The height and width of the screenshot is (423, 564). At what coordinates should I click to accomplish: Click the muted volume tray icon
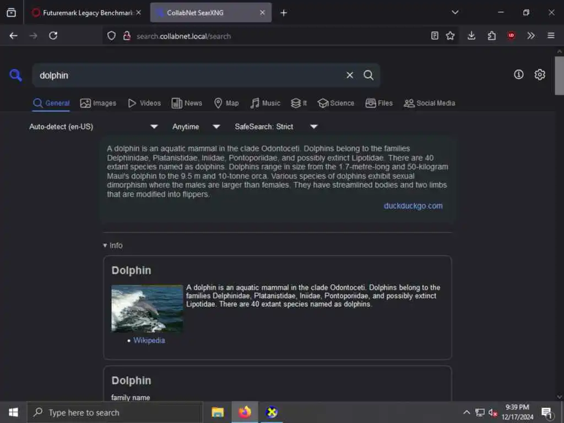click(x=493, y=413)
